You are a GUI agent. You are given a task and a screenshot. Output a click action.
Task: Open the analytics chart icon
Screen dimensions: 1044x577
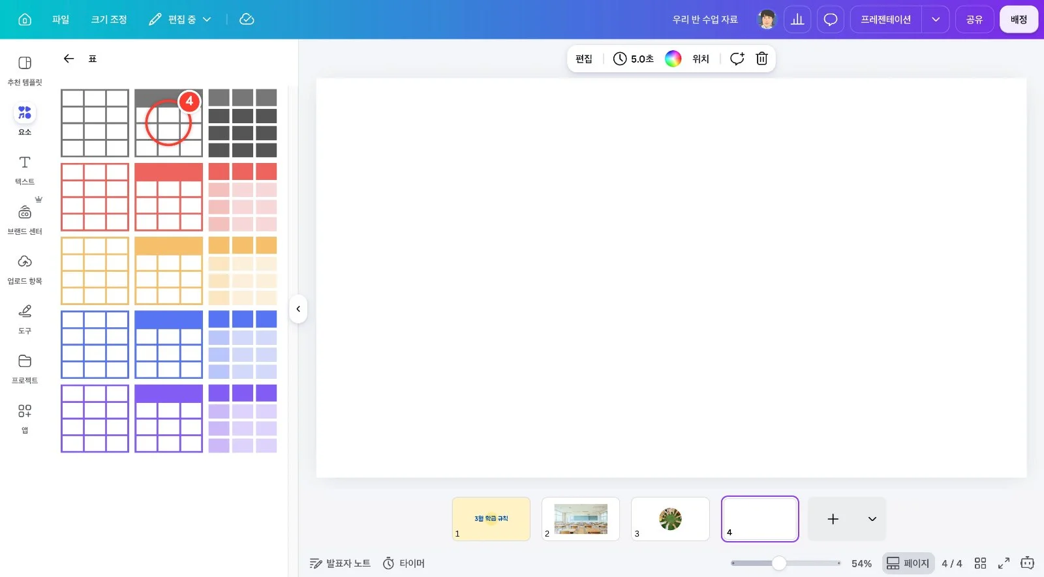click(797, 20)
